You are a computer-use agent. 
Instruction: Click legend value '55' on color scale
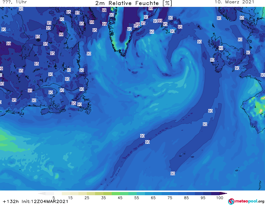[x=137, y=198]
